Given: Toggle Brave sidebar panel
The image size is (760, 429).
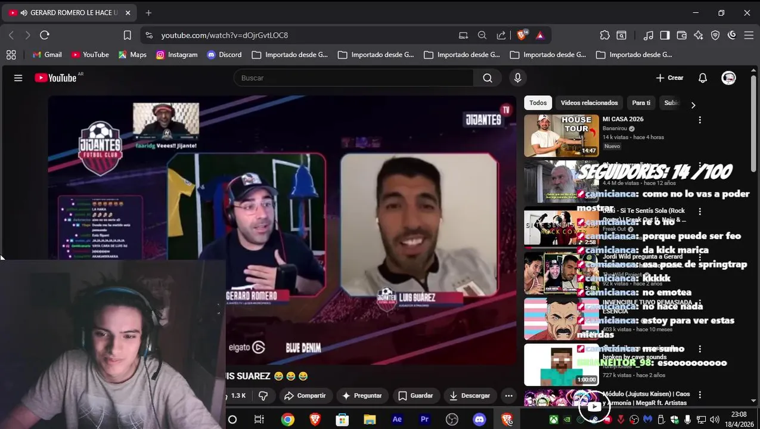Looking at the screenshot, I should [x=665, y=35].
